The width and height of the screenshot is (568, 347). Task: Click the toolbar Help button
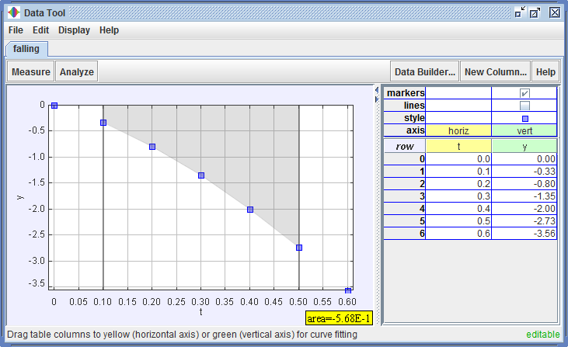click(x=545, y=71)
